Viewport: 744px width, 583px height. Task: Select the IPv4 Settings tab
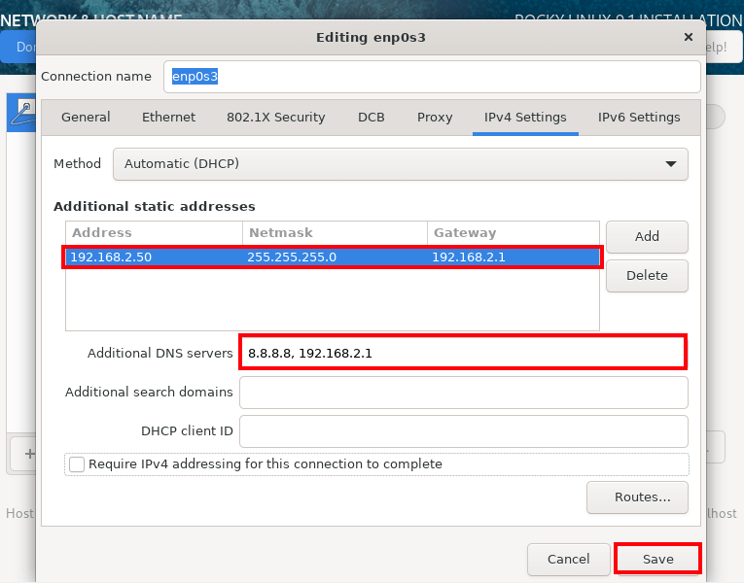pyautogui.click(x=525, y=117)
